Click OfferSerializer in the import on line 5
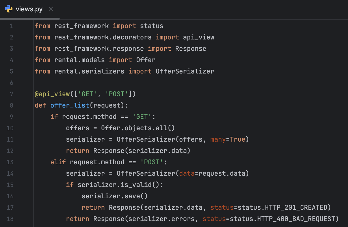 (185, 71)
